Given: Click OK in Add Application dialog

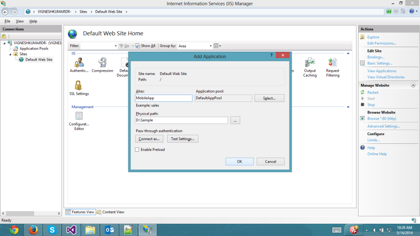Looking at the screenshot, I should [240, 161].
